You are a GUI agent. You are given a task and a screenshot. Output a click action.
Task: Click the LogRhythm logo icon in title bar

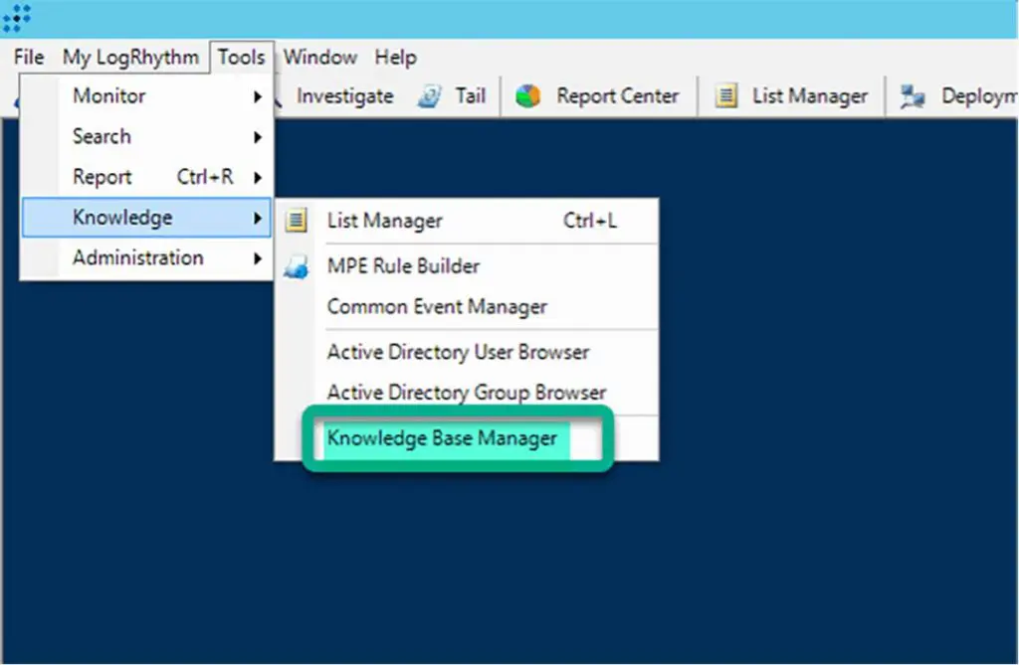(17, 16)
